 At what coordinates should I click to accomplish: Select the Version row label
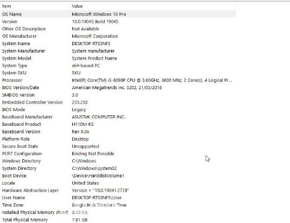[10, 22]
